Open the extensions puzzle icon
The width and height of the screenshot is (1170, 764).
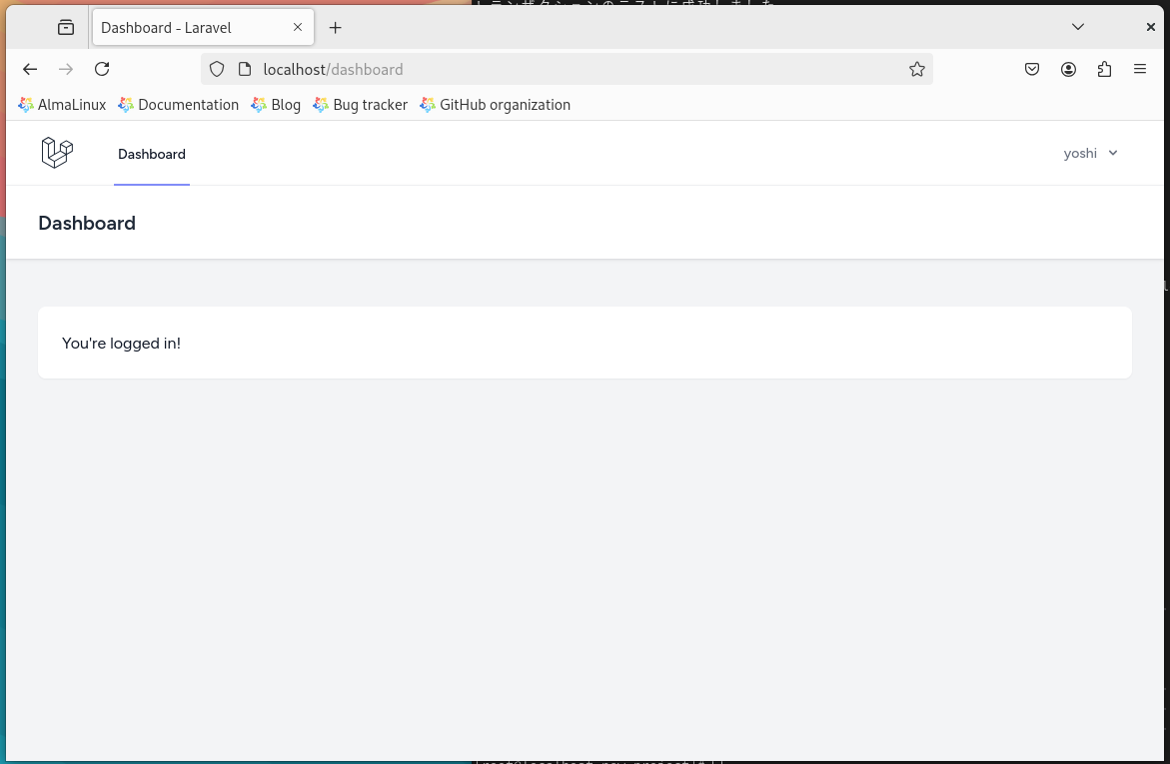(1104, 69)
